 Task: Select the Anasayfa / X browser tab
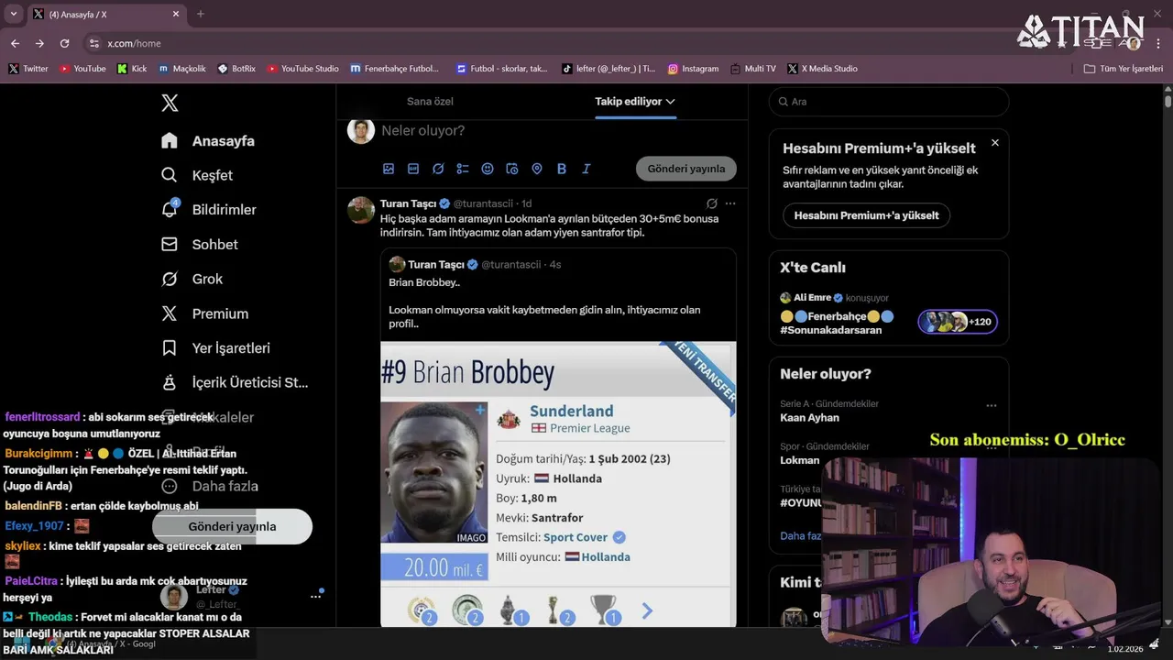coord(107,14)
